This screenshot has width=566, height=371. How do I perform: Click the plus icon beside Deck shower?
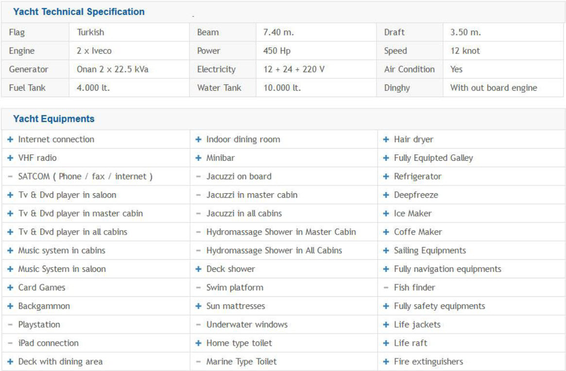pyautogui.click(x=198, y=269)
